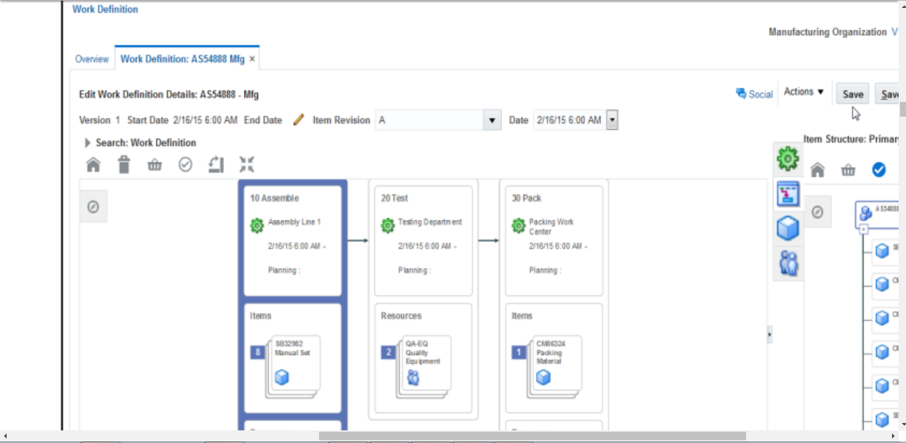Open the Actions dropdown

tap(803, 93)
